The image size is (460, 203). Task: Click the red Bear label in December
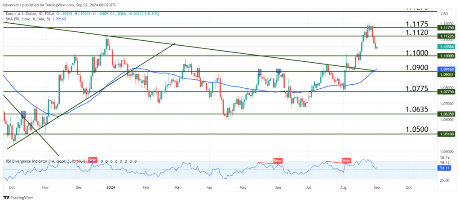click(x=93, y=160)
